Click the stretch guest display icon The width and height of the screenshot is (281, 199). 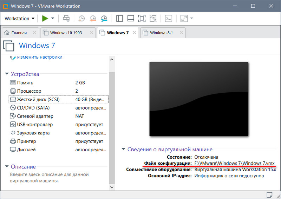[184, 19]
